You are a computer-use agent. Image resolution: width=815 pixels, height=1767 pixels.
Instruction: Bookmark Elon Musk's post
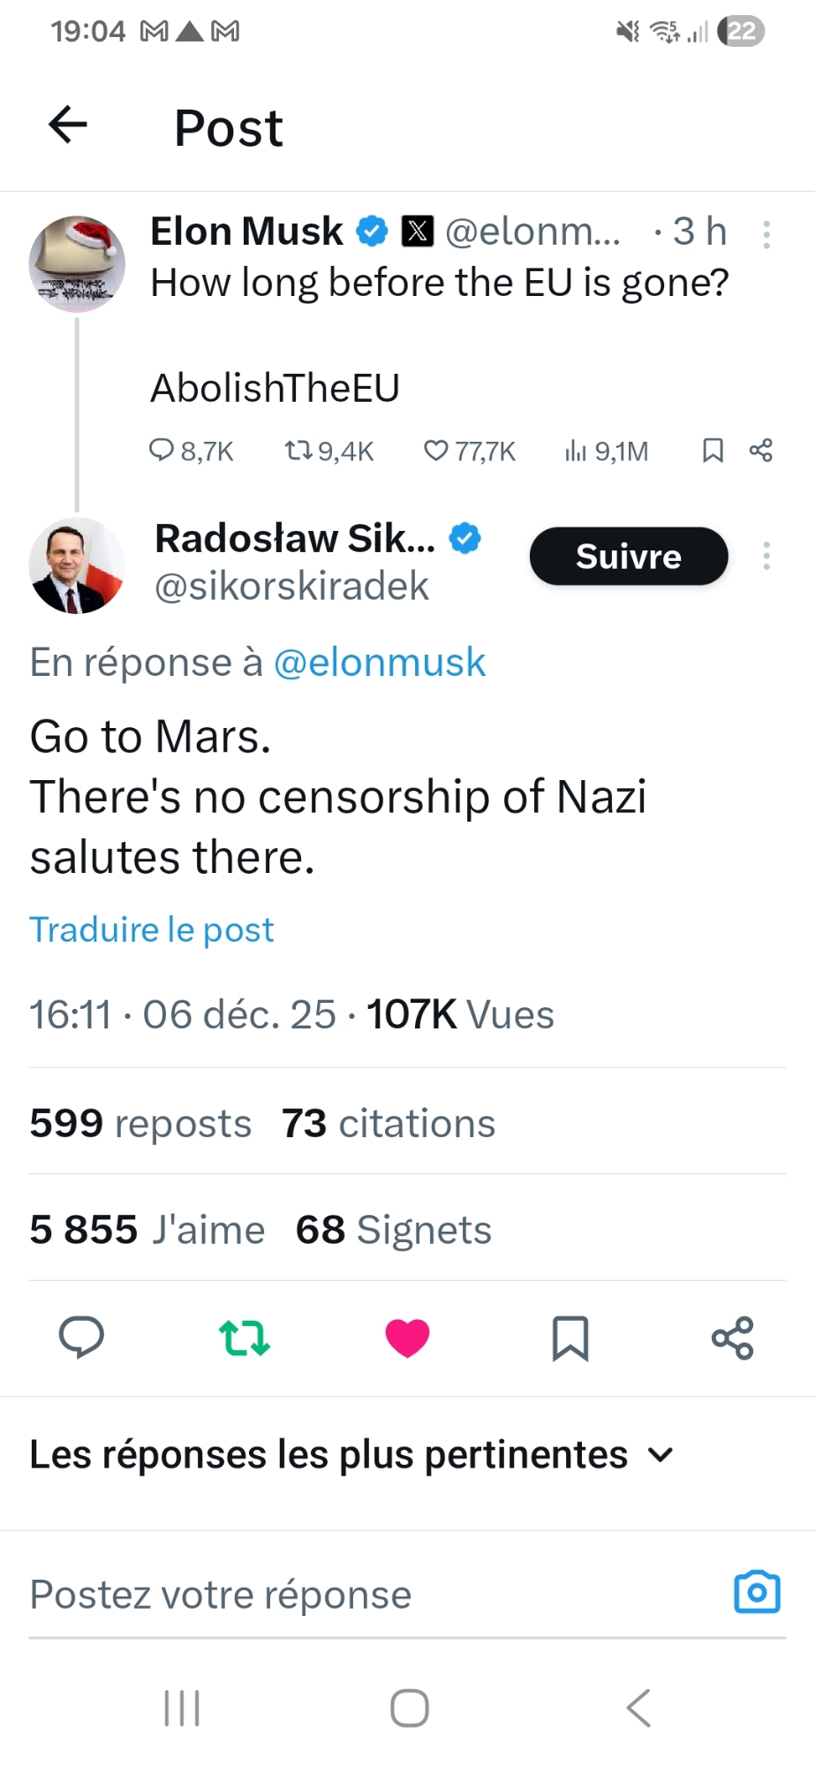713,451
